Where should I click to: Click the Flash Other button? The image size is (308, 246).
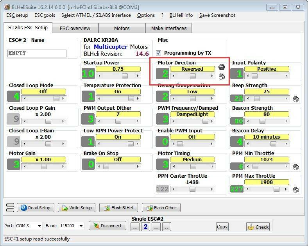point(161,208)
